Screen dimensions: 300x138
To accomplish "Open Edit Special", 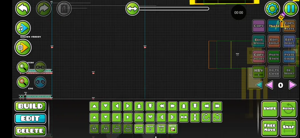I will tap(259, 41).
